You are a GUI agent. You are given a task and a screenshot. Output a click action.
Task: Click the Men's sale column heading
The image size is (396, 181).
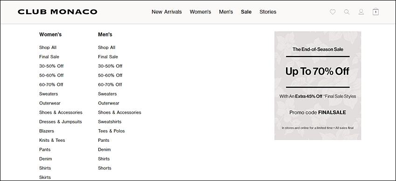click(105, 35)
